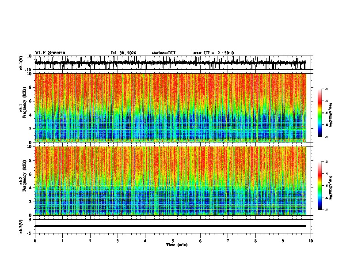Screen dimensions: 350x270
Task: Click time-axis tick label "5"
Action: point(173,241)
